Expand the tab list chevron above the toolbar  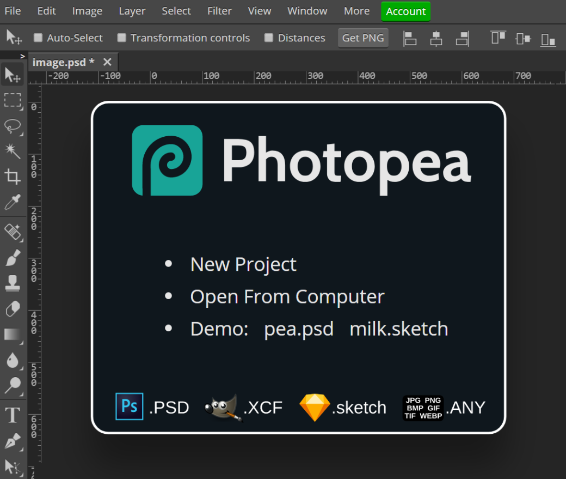[22, 55]
